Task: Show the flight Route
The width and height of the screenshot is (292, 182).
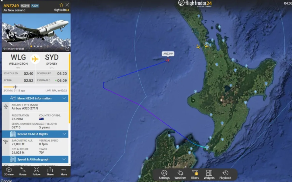Action: point(23,171)
